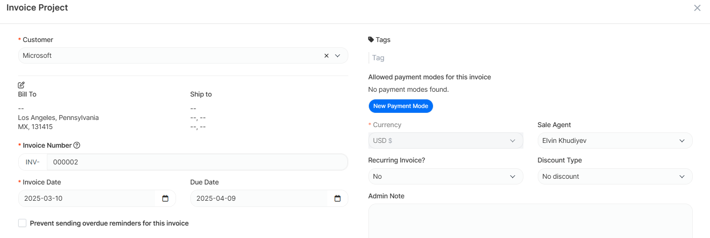The height and width of the screenshot is (238, 710).
Task: Click into the Tag input field
Action: [431, 58]
